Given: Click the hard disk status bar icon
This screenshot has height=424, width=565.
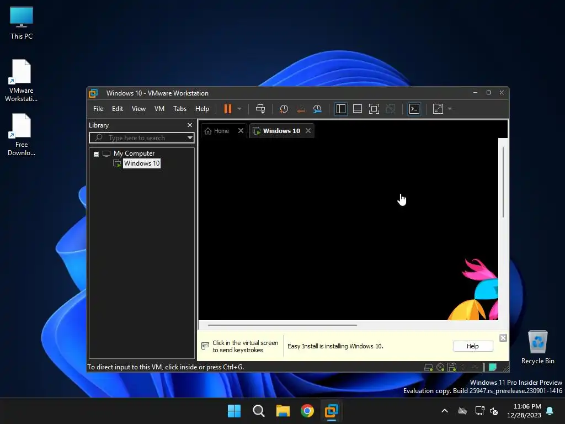Looking at the screenshot, I should point(428,367).
